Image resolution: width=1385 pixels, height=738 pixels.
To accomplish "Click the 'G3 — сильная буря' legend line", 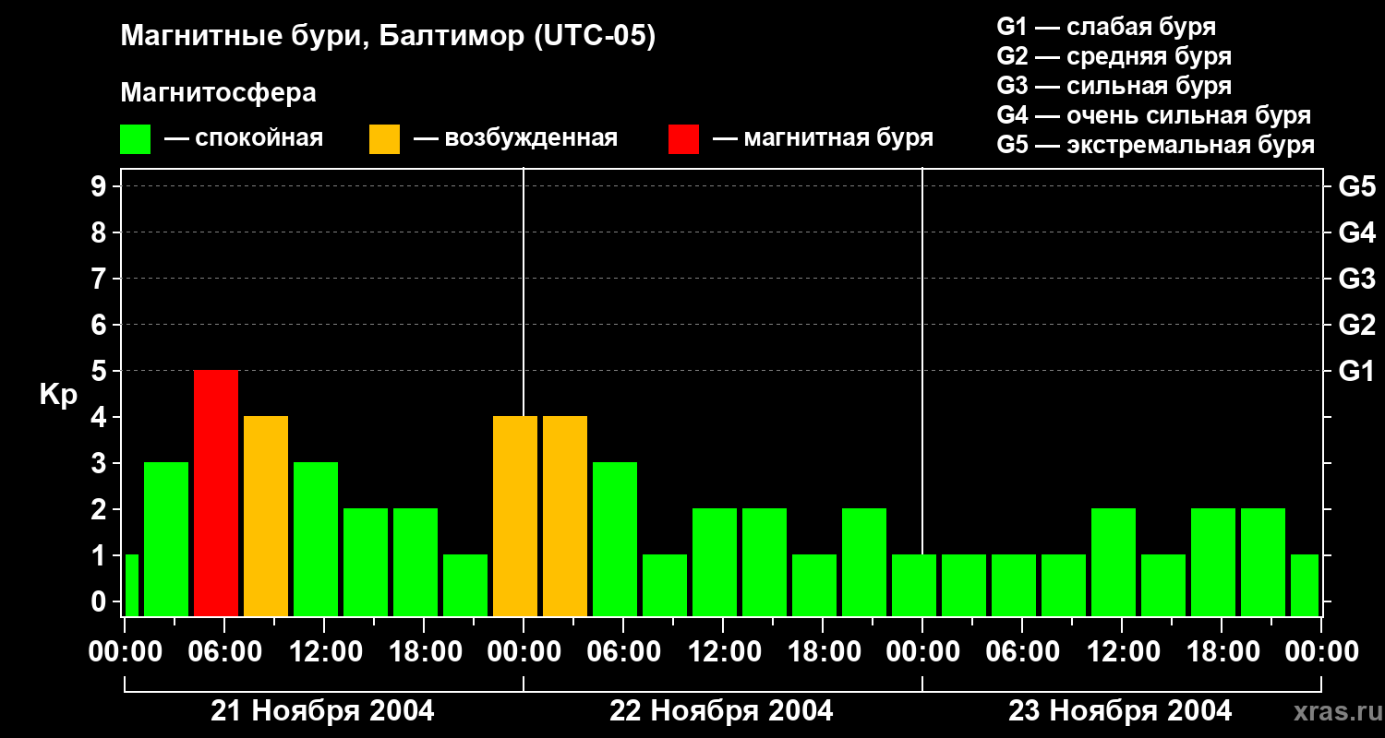I will coord(1114,86).
